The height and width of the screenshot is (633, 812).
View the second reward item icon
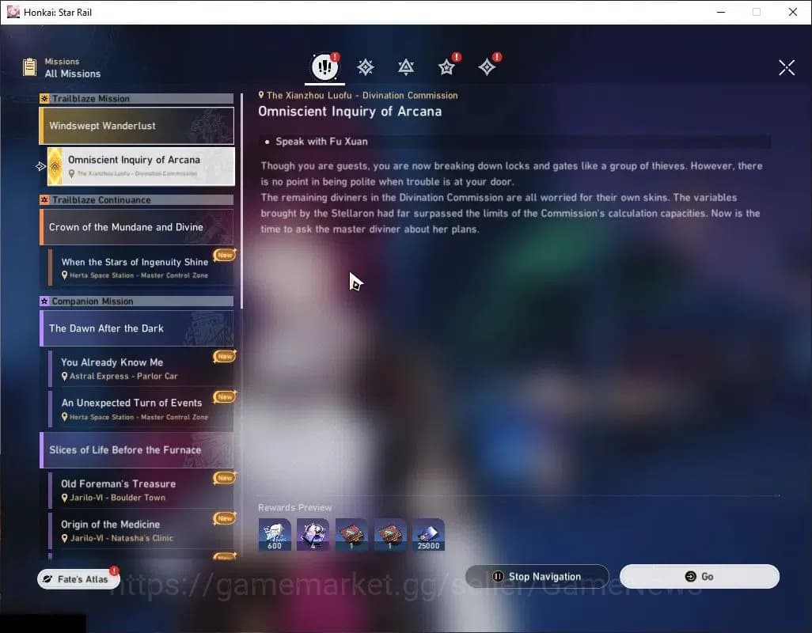click(313, 534)
